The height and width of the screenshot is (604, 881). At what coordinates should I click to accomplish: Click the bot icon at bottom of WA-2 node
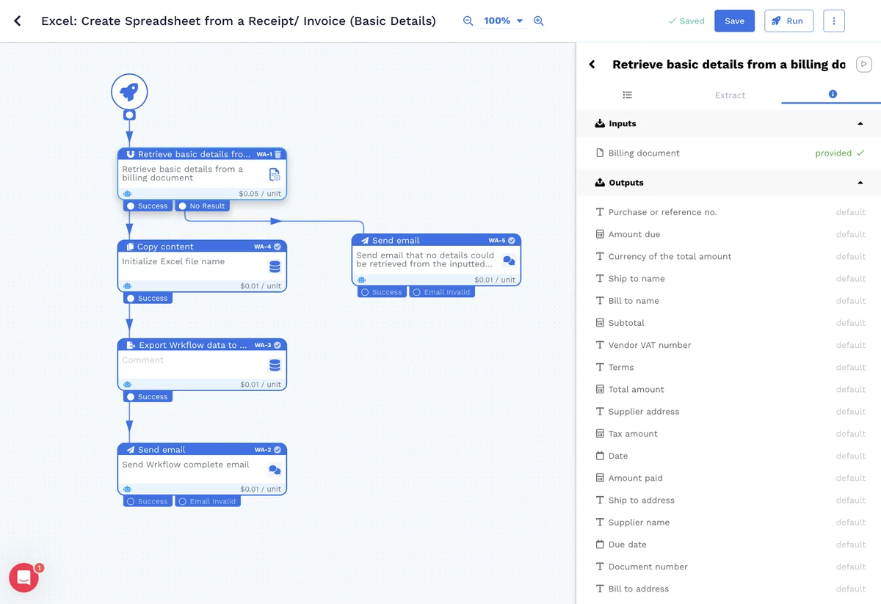click(x=127, y=489)
